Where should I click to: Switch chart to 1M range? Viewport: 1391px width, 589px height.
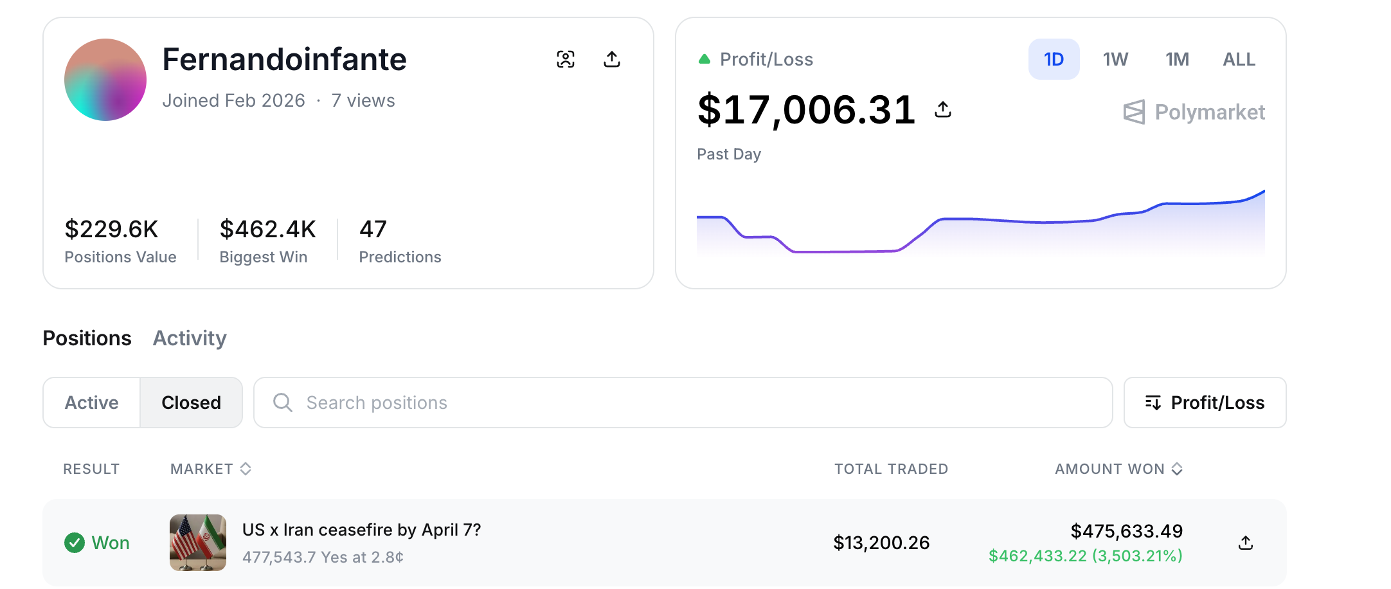(1177, 59)
